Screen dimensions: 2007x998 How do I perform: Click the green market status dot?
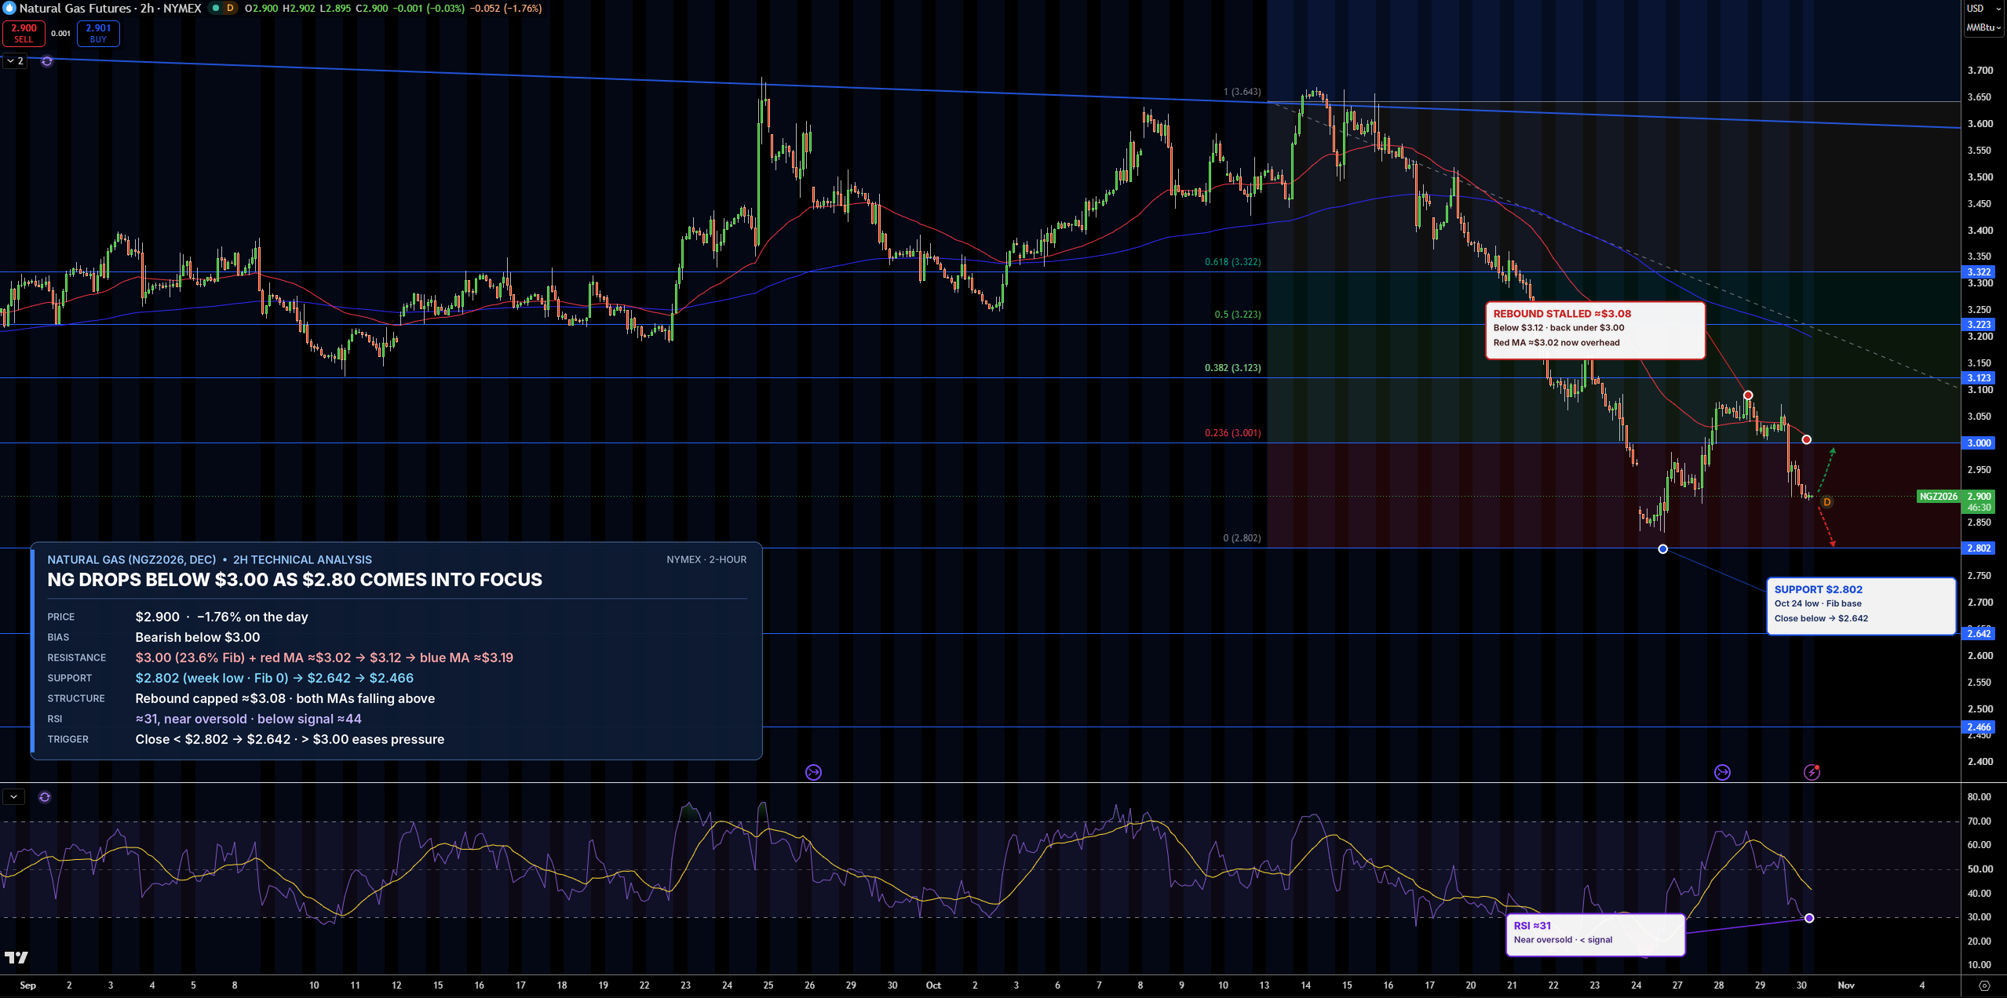click(216, 8)
